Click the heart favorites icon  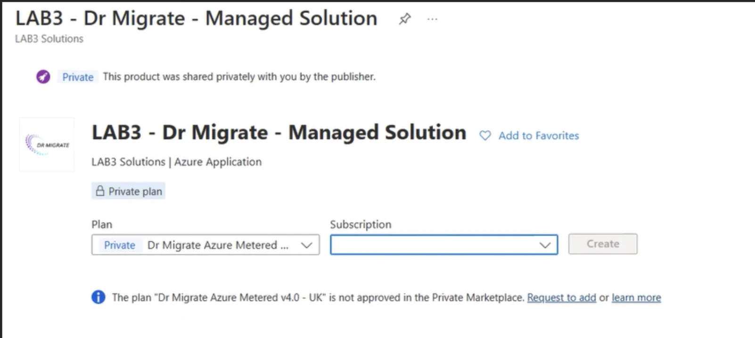point(485,136)
